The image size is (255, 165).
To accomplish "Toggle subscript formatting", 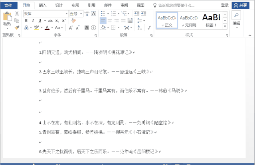I will tap(57, 21).
